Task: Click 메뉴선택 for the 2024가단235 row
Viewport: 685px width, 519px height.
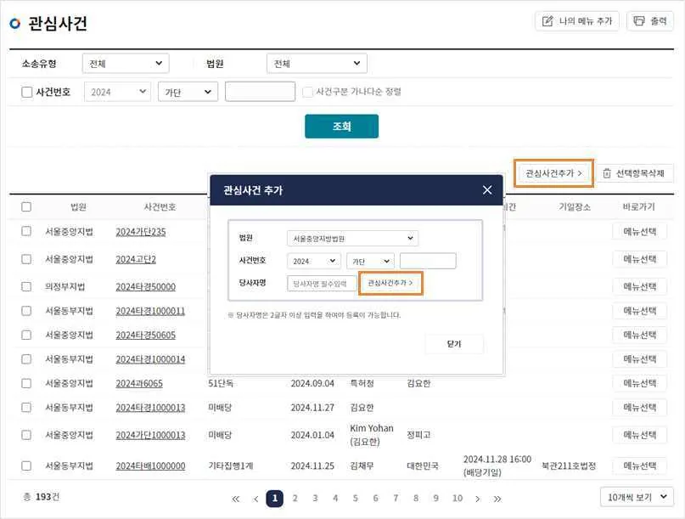Action: click(639, 231)
